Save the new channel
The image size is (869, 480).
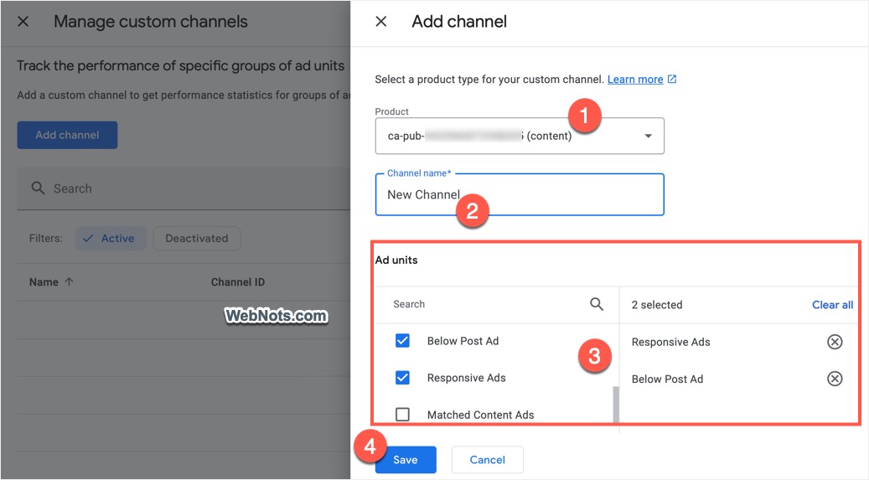click(406, 460)
